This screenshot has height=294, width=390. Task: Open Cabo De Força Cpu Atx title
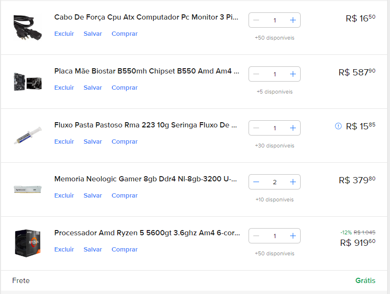click(x=146, y=17)
